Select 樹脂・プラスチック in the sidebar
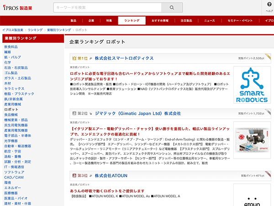This screenshot has width=274, height=206. [19, 94]
